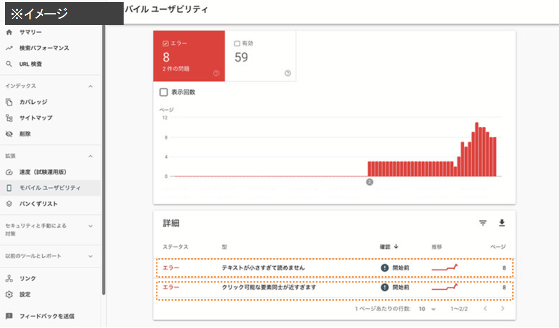Viewport: 559px width, 328px height.
Task: Open rows-per-page dropdown showing 10
Action: coord(427,309)
